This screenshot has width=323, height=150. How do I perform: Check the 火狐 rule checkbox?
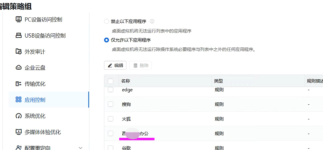(x=110, y=119)
